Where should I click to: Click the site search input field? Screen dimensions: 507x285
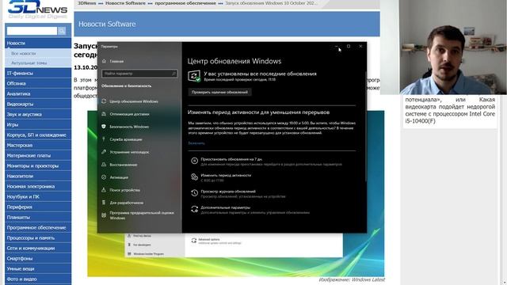[32, 31]
